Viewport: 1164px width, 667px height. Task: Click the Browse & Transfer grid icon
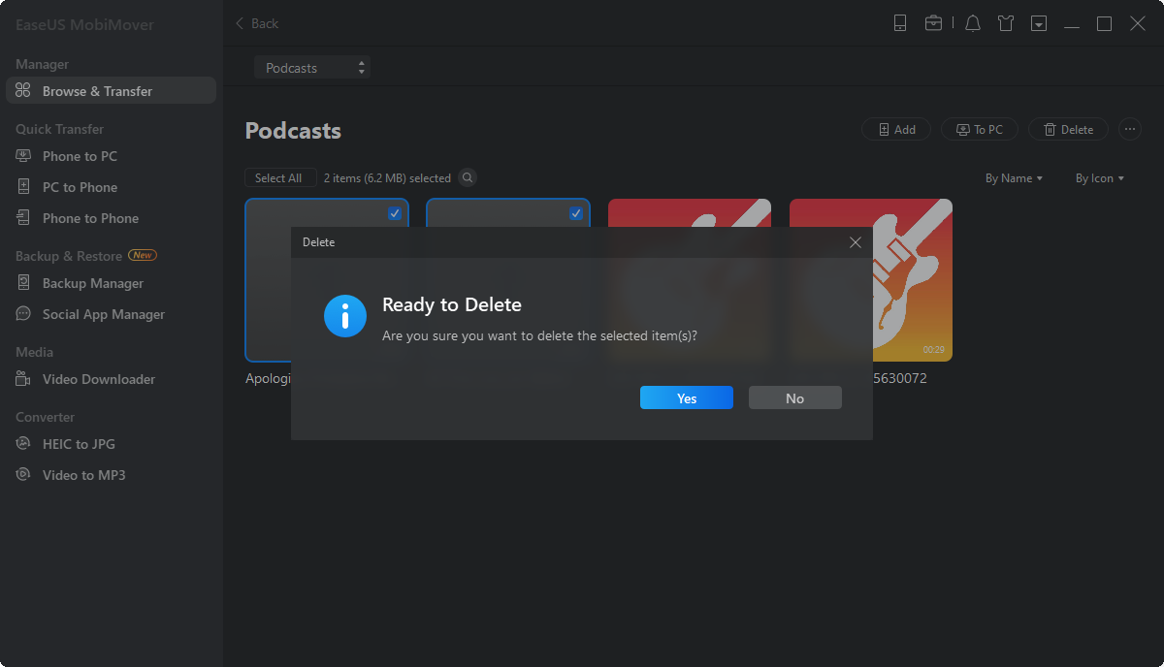pos(23,91)
